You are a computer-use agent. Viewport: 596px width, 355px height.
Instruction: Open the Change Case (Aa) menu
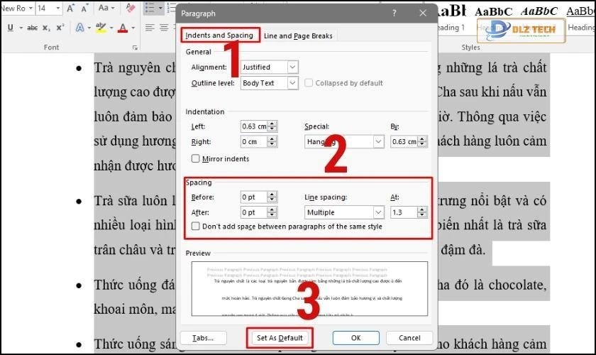(x=106, y=8)
